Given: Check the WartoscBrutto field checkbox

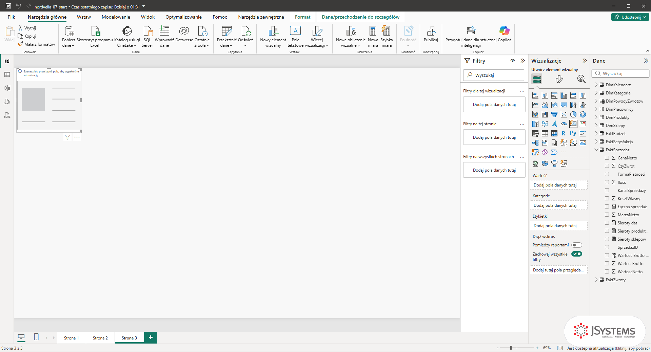Looking at the screenshot, I should (x=607, y=263).
